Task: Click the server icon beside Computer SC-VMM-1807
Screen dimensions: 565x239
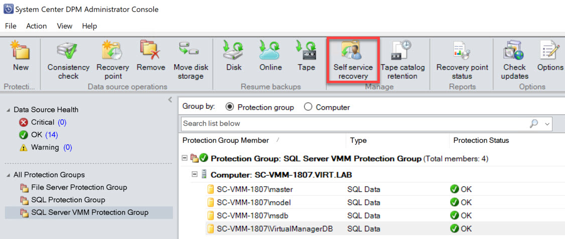Action: click(x=204, y=174)
